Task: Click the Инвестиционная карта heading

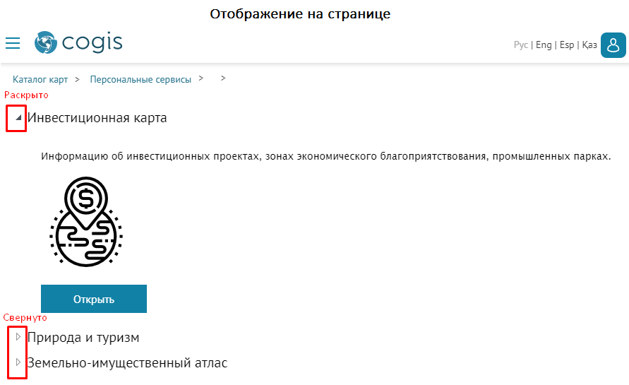Action: [x=97, y=118]
